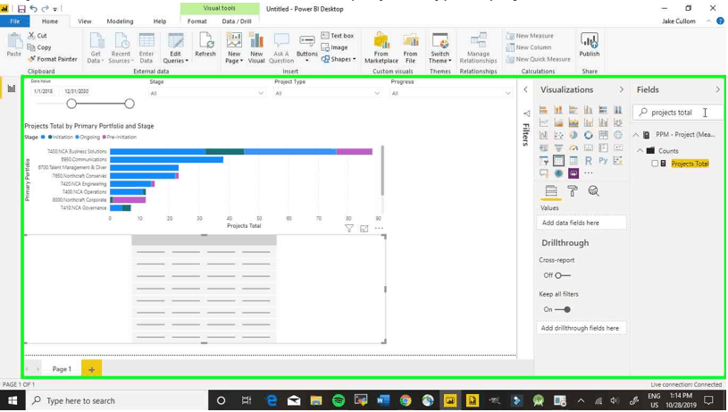Choose the Q&A visualization
This screenshot has width=728, height=412.
543,173
